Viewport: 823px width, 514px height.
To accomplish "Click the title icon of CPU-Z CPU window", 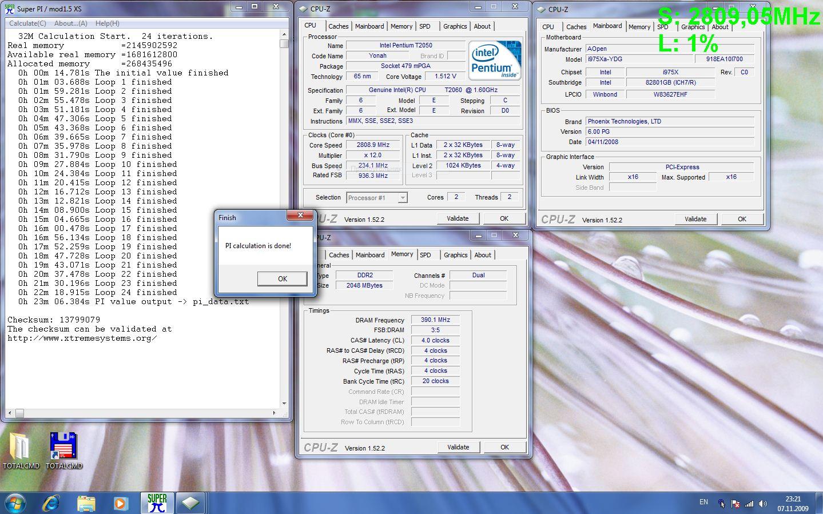I will [x=303, y=9].
